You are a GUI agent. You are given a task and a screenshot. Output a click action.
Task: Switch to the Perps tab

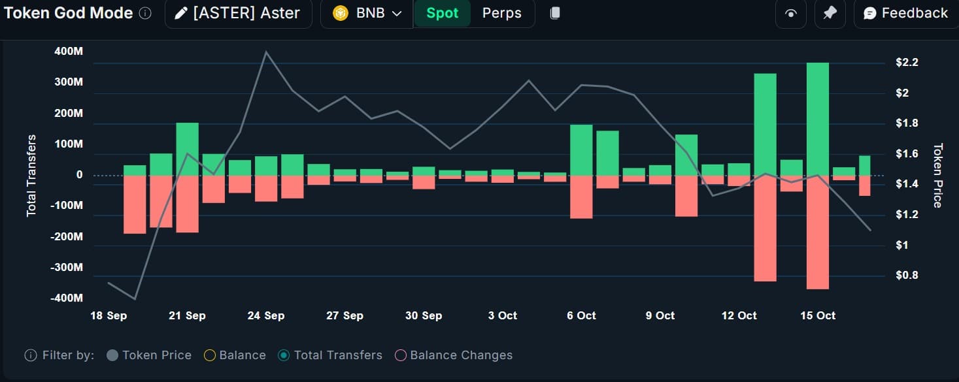coord(501,12)
